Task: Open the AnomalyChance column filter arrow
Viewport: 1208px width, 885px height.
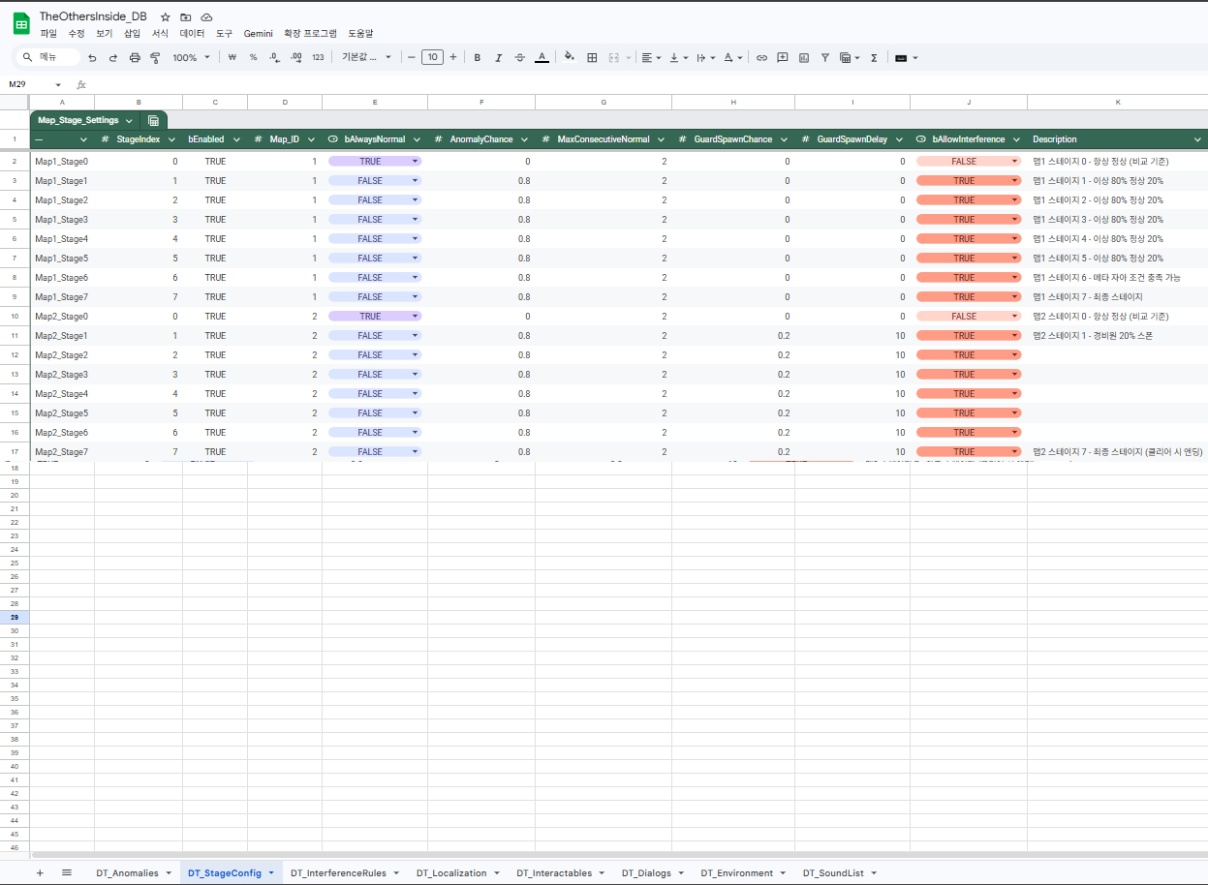Action: click(x=524, y=140)
